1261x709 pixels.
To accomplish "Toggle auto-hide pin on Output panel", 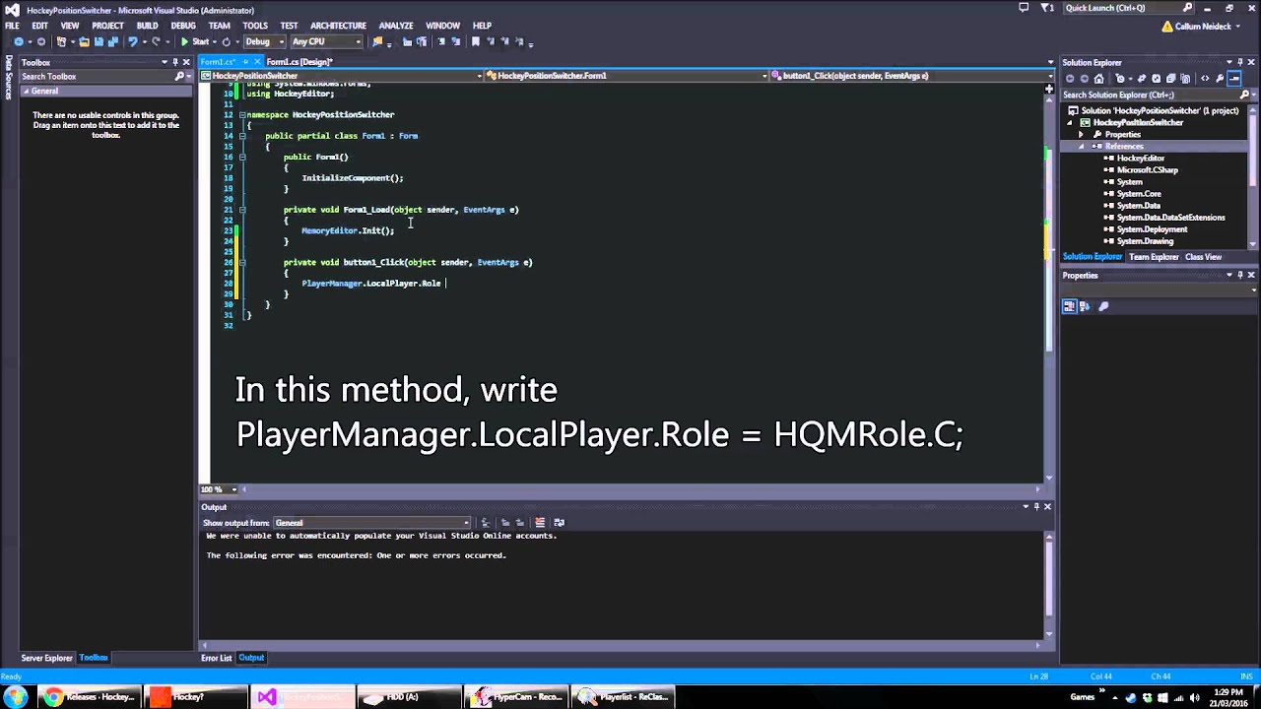I will tap(1036, 507).
